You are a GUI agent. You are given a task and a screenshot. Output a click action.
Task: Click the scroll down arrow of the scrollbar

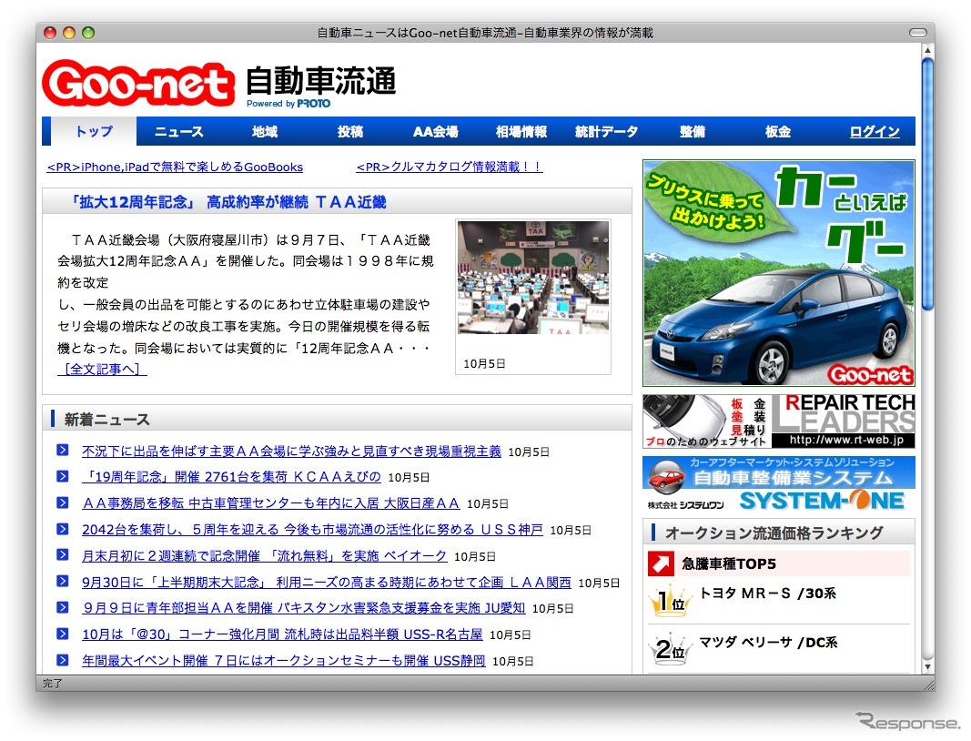pyautogui.click(x=927, y=666)
